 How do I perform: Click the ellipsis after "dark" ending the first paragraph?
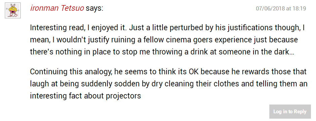[x=291, y=54]
